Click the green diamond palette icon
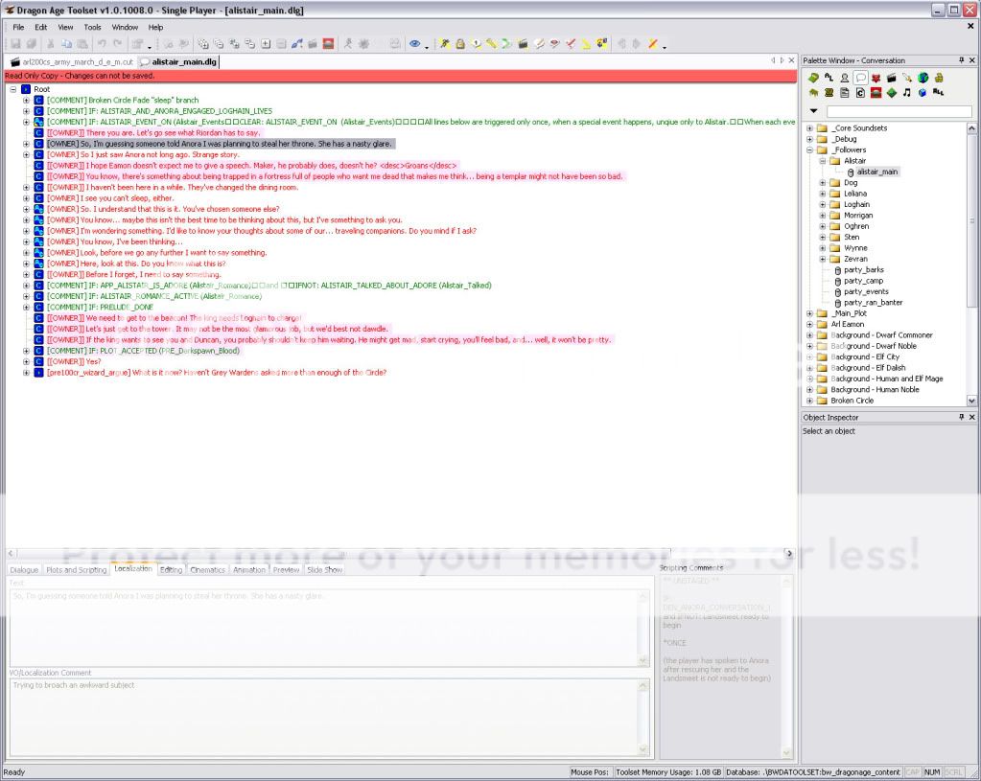The height and width of the screenshot is (781, 981). point(892,93)
